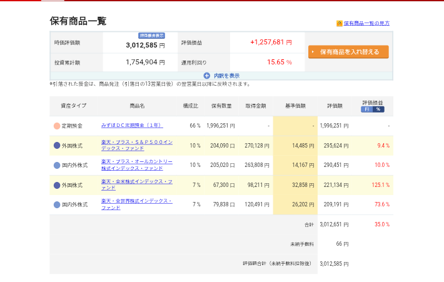Click the 204,090 口 quantity cell

pyautogui.click(x=222, y=146)
